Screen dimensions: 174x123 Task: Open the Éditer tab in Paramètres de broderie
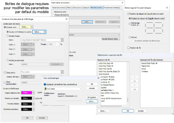click(x=69, y=8)
